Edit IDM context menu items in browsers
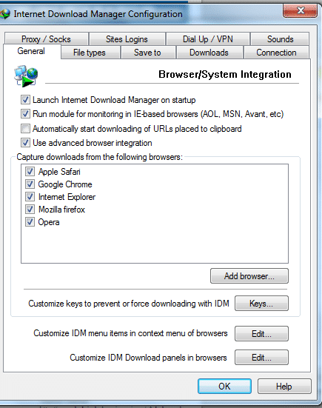 pyautogui.click(x=261, y=333)
